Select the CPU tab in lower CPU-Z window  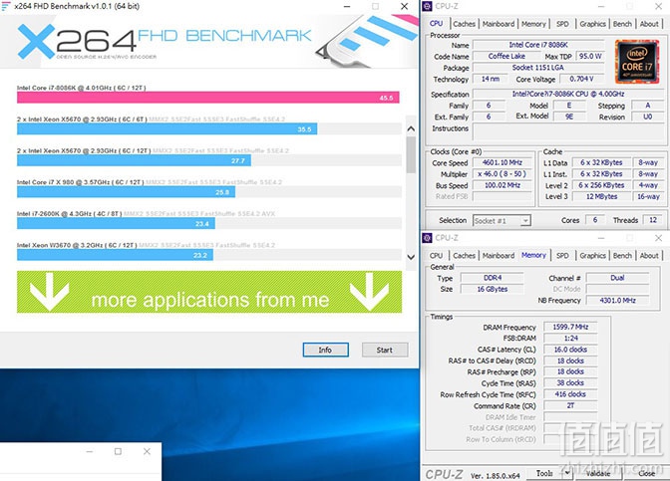436,256
